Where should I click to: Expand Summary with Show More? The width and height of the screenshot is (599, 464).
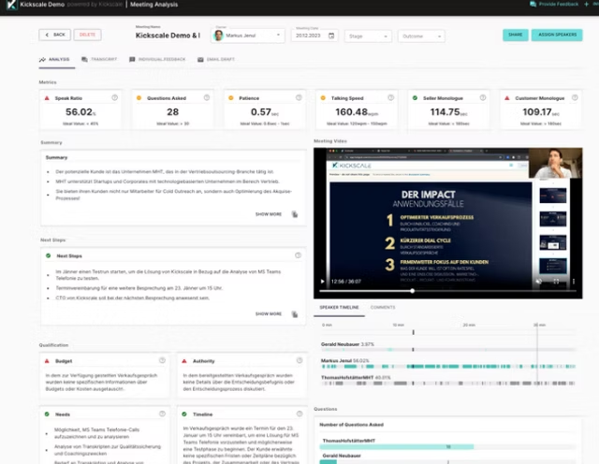tap(269, 214)
